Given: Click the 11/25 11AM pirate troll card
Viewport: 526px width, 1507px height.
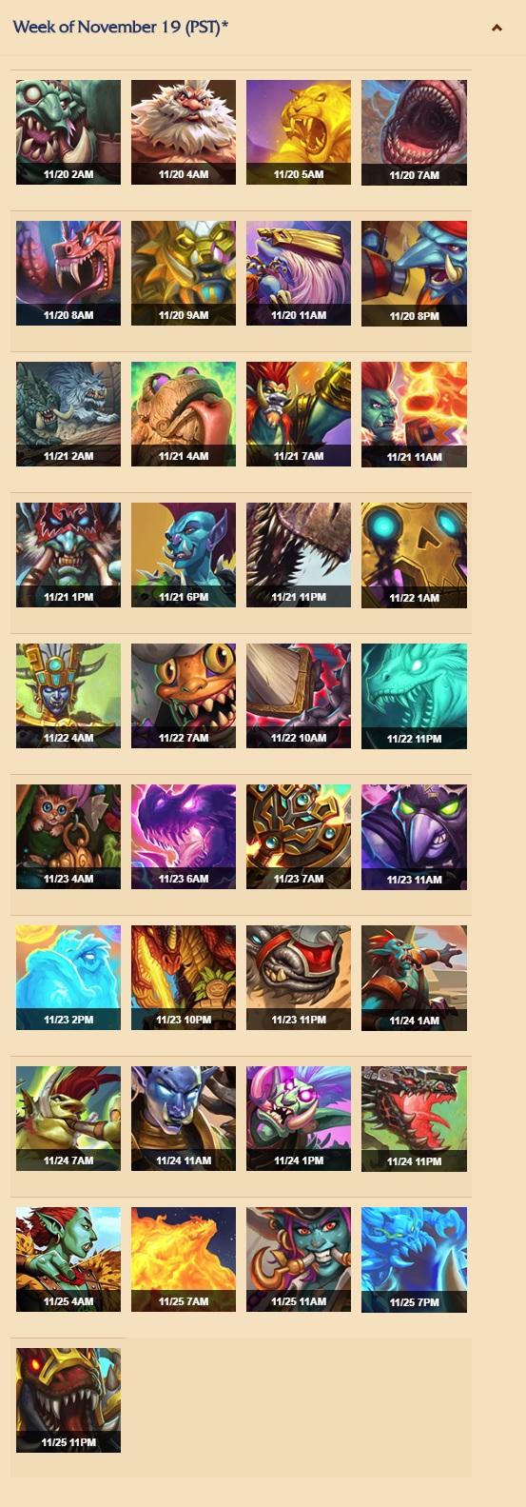Looking at the screenshot, I should tap(299, 1259).
